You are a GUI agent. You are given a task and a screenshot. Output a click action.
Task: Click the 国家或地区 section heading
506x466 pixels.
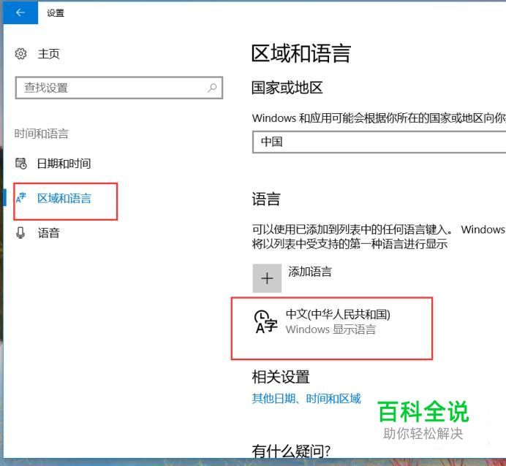(x=287, y=88)
